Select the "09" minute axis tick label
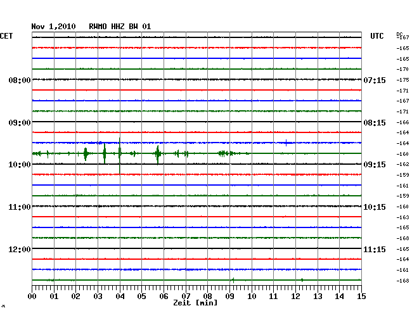The height and width of the screenshot is (313, 412). click(x=229, y=296)
